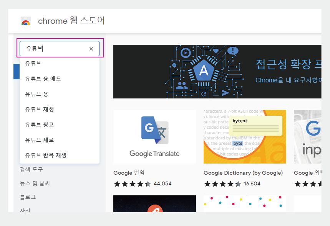Click the Google Dictionary (by Google) title
Screen dimensions: 330x226
click(x=243, y=173)
